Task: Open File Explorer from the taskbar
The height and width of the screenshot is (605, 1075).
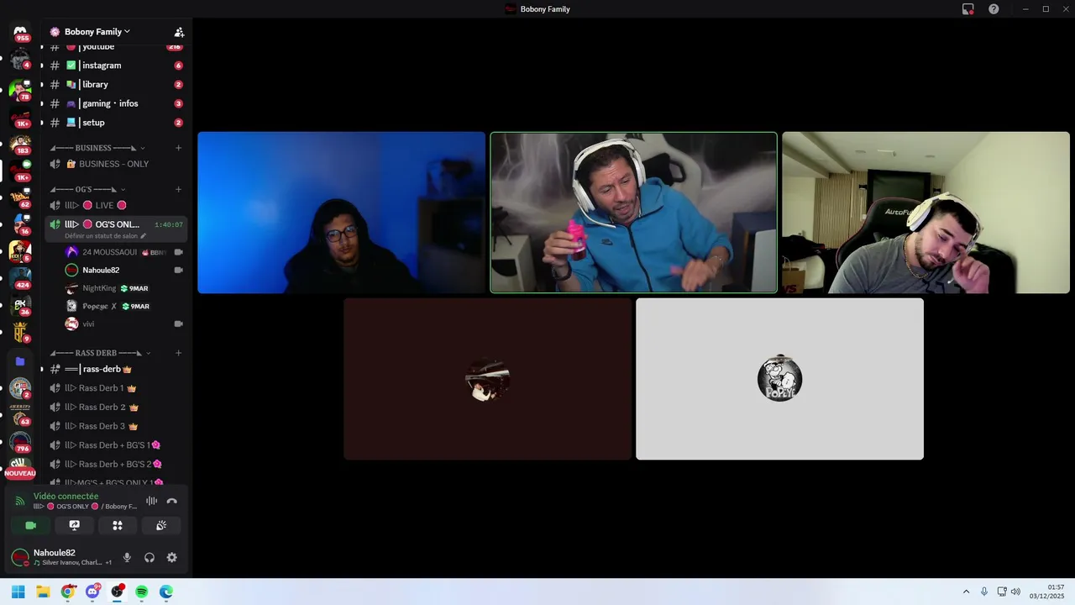Action: coord(43,592)
